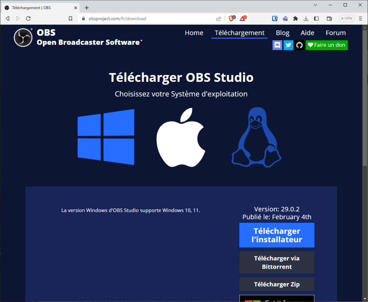Viewport: 368px width, 302px height.
Task: Expand the tab search chevron dropdown
Action: tap(316, 5)
